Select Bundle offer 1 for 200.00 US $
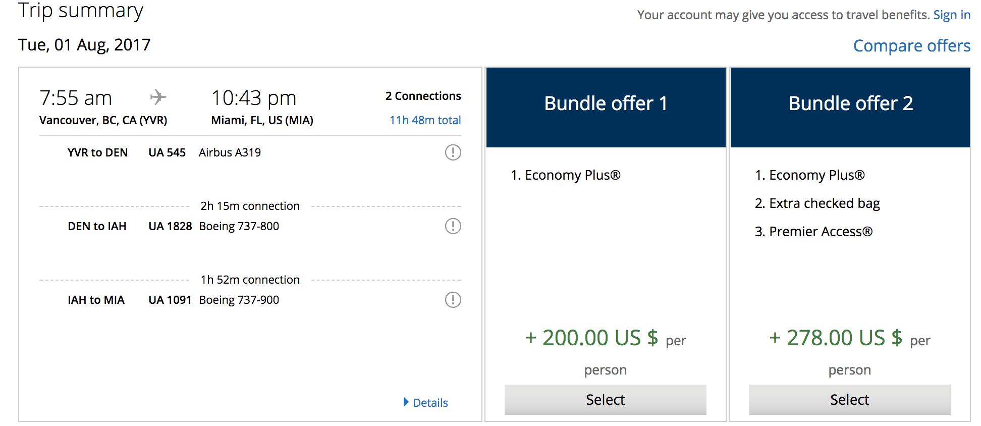 (x=605, y=400)
